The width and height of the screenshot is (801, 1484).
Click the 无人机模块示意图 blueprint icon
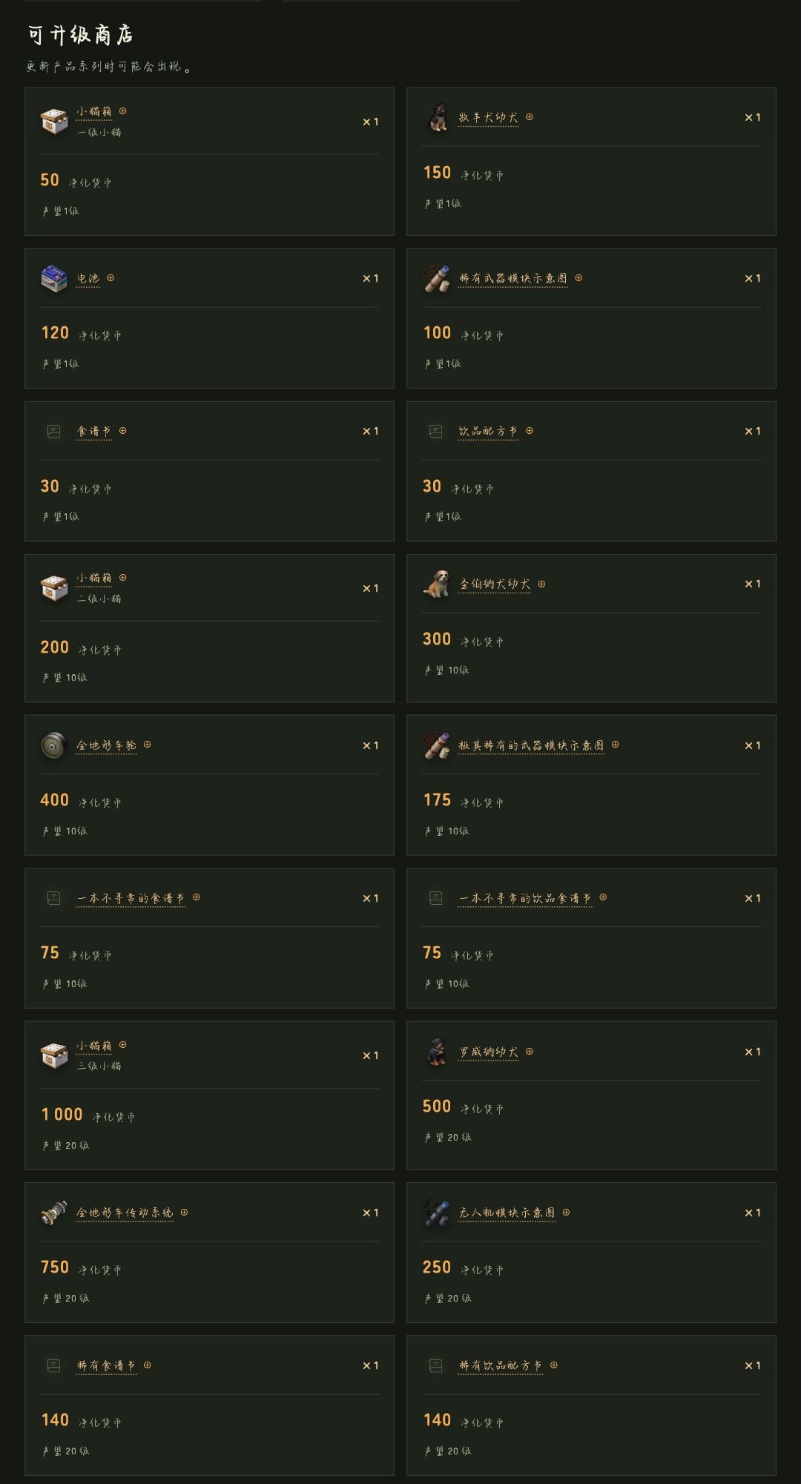point(436,1213)
